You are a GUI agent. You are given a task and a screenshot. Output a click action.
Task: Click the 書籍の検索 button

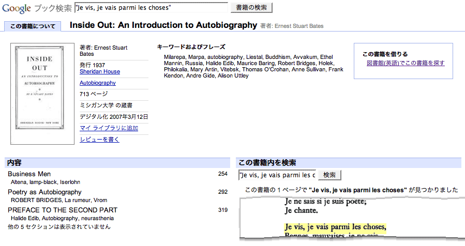coord(251,8)
